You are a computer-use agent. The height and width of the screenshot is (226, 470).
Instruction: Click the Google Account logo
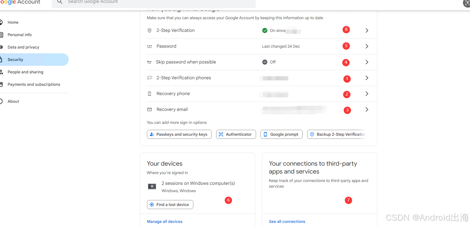[20, 2]
